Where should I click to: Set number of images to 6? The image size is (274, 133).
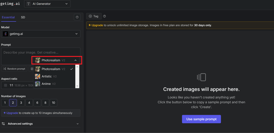click(37, 103)
